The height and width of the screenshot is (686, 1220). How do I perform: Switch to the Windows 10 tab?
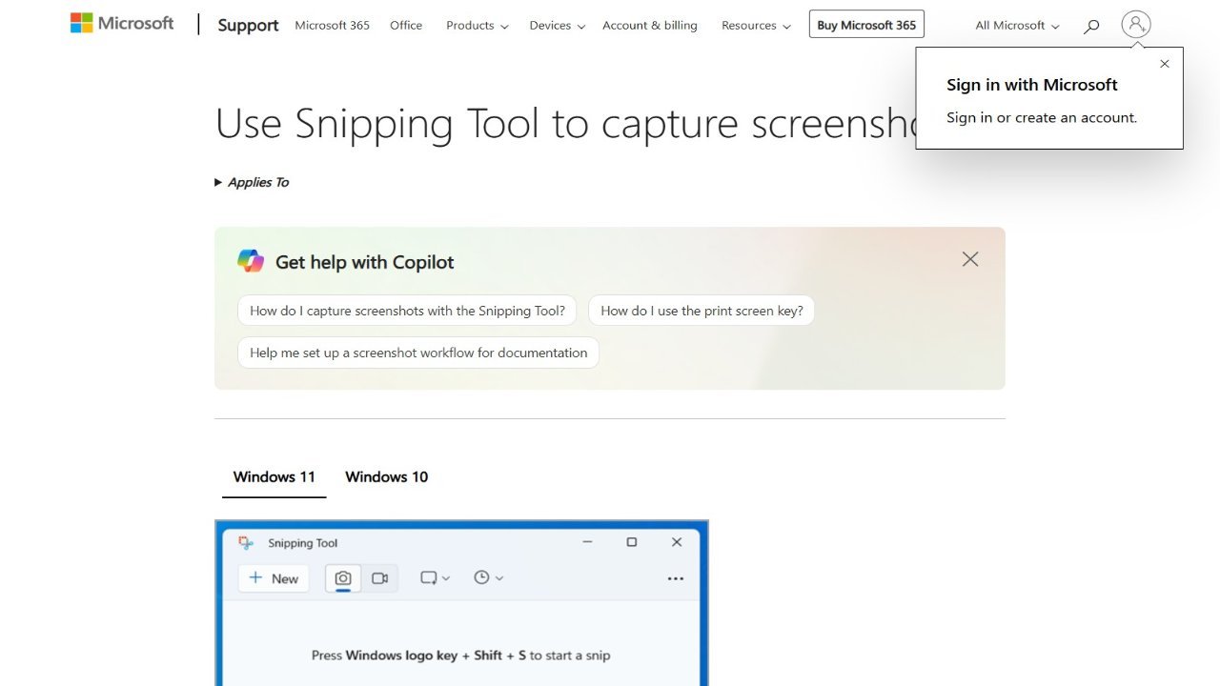pos(387,476)
